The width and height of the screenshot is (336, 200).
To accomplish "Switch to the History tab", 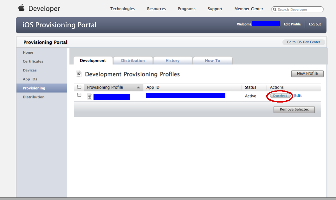I will click(x=172, y=61).
